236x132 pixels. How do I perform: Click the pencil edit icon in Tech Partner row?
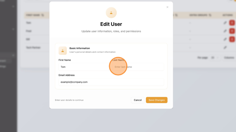click(225, 47)
